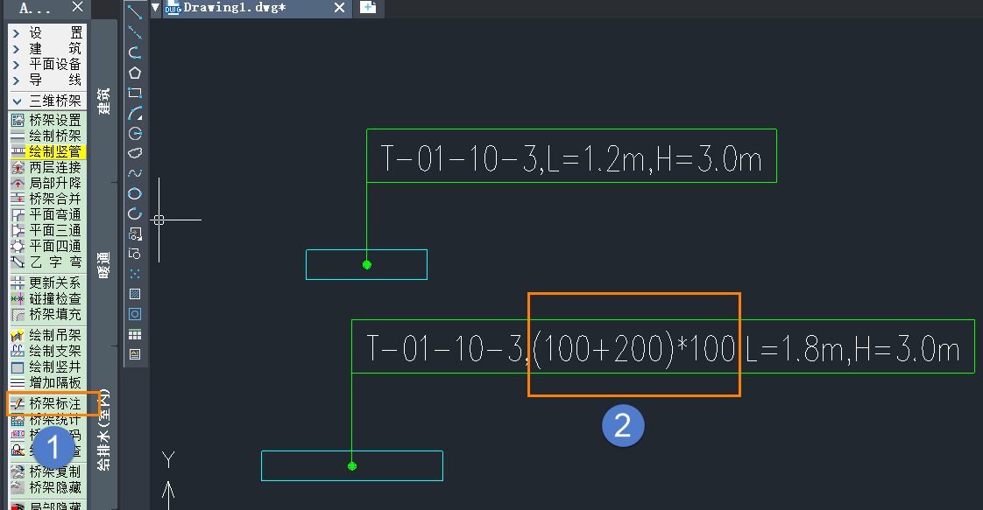Click the Multiline Text tool
Screen dimensions: 983x510
135,354
